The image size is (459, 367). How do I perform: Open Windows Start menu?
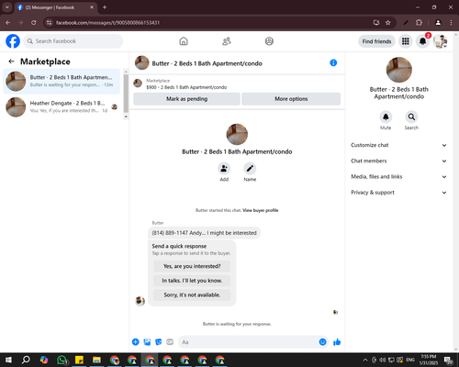pyautogui.click(x=8, y=360)
